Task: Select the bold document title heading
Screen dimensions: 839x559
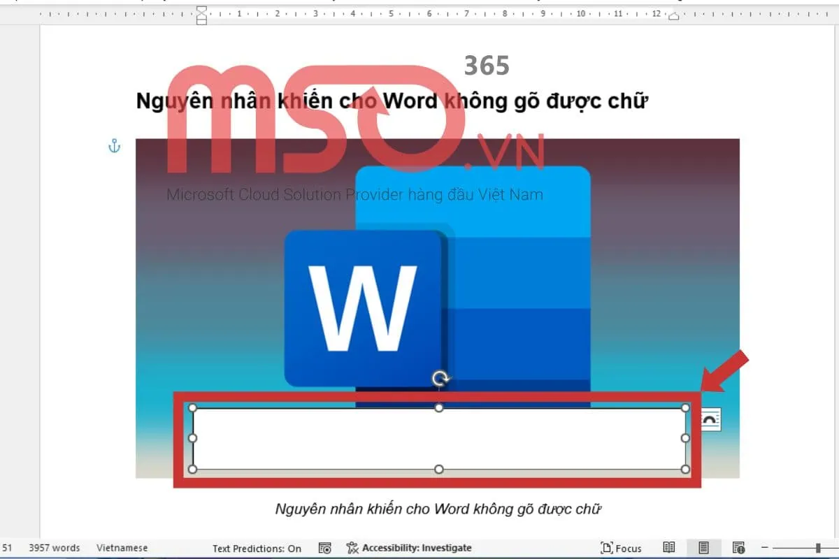Action: [x=392, y=101]
